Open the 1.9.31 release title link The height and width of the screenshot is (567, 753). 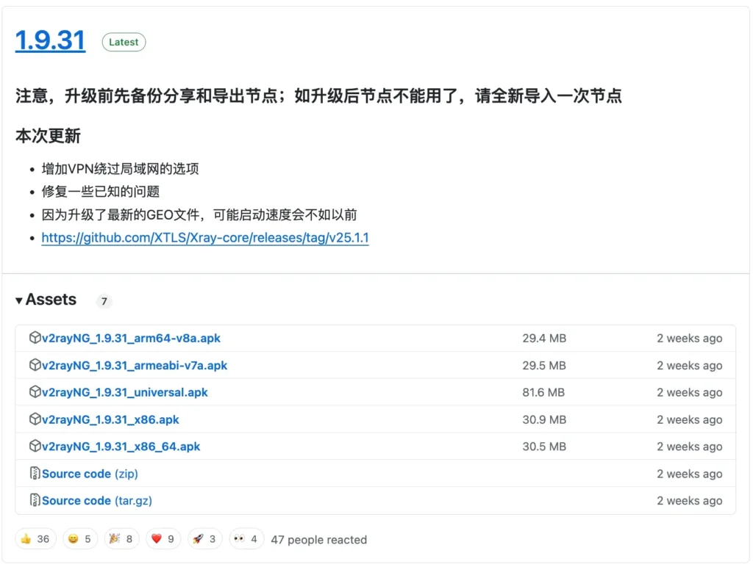tap(51, 40)
